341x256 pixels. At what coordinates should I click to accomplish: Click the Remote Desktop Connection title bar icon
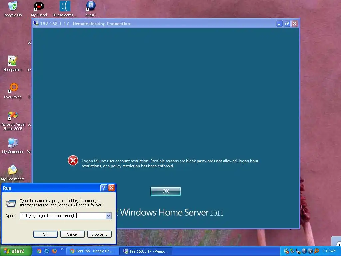36,24
